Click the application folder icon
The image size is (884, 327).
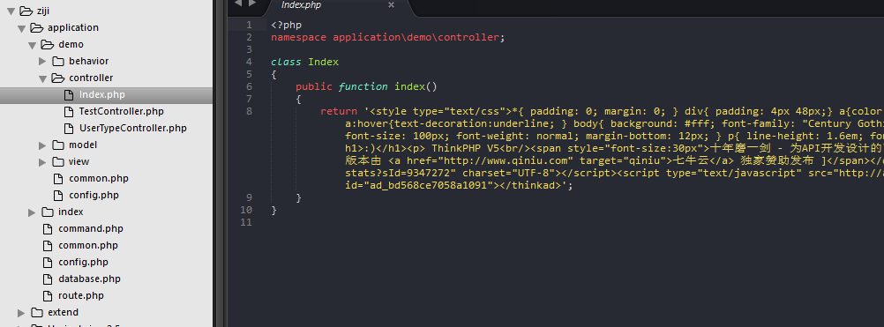(37, 27)
